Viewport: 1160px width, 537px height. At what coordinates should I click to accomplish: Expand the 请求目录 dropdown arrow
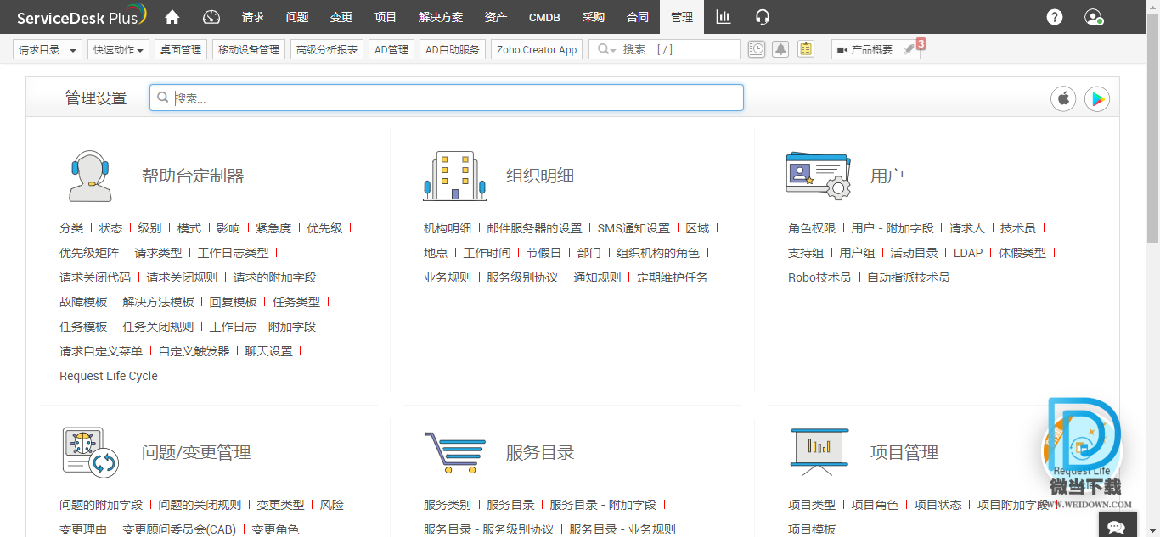tap(73, 50)
